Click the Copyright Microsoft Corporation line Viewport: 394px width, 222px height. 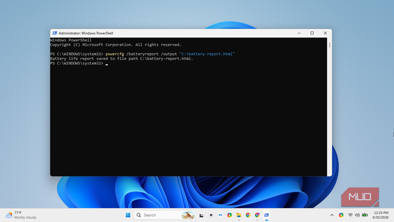116,45
